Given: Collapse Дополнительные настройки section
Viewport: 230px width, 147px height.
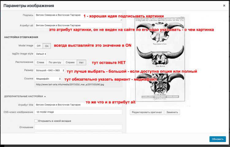Looking at the screenshot, I should (x=25, y=96).
